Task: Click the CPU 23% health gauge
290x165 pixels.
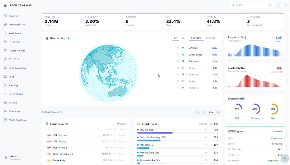Action: (x=237, y=109)
